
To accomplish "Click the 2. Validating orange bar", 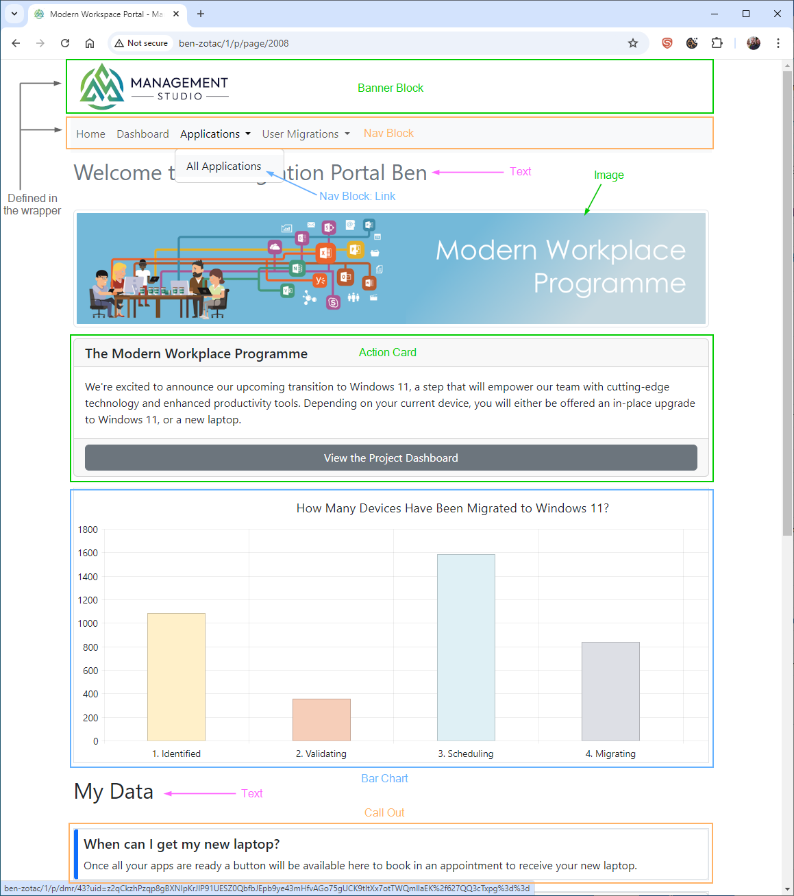I will [x=321, y=720].
